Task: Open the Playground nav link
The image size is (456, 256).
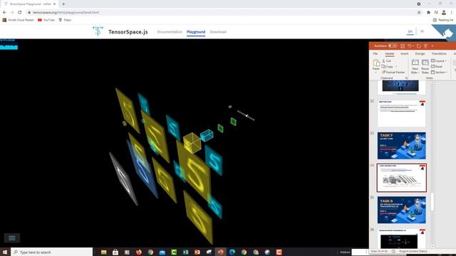Action: point(196,32)
